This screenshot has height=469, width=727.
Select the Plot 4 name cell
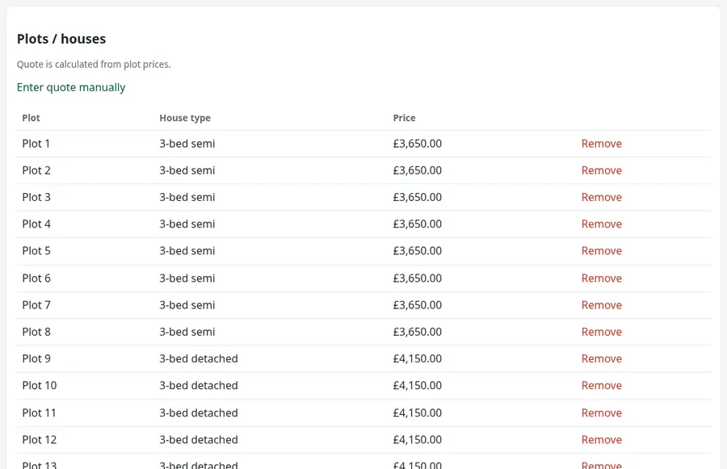pos(36,224)
